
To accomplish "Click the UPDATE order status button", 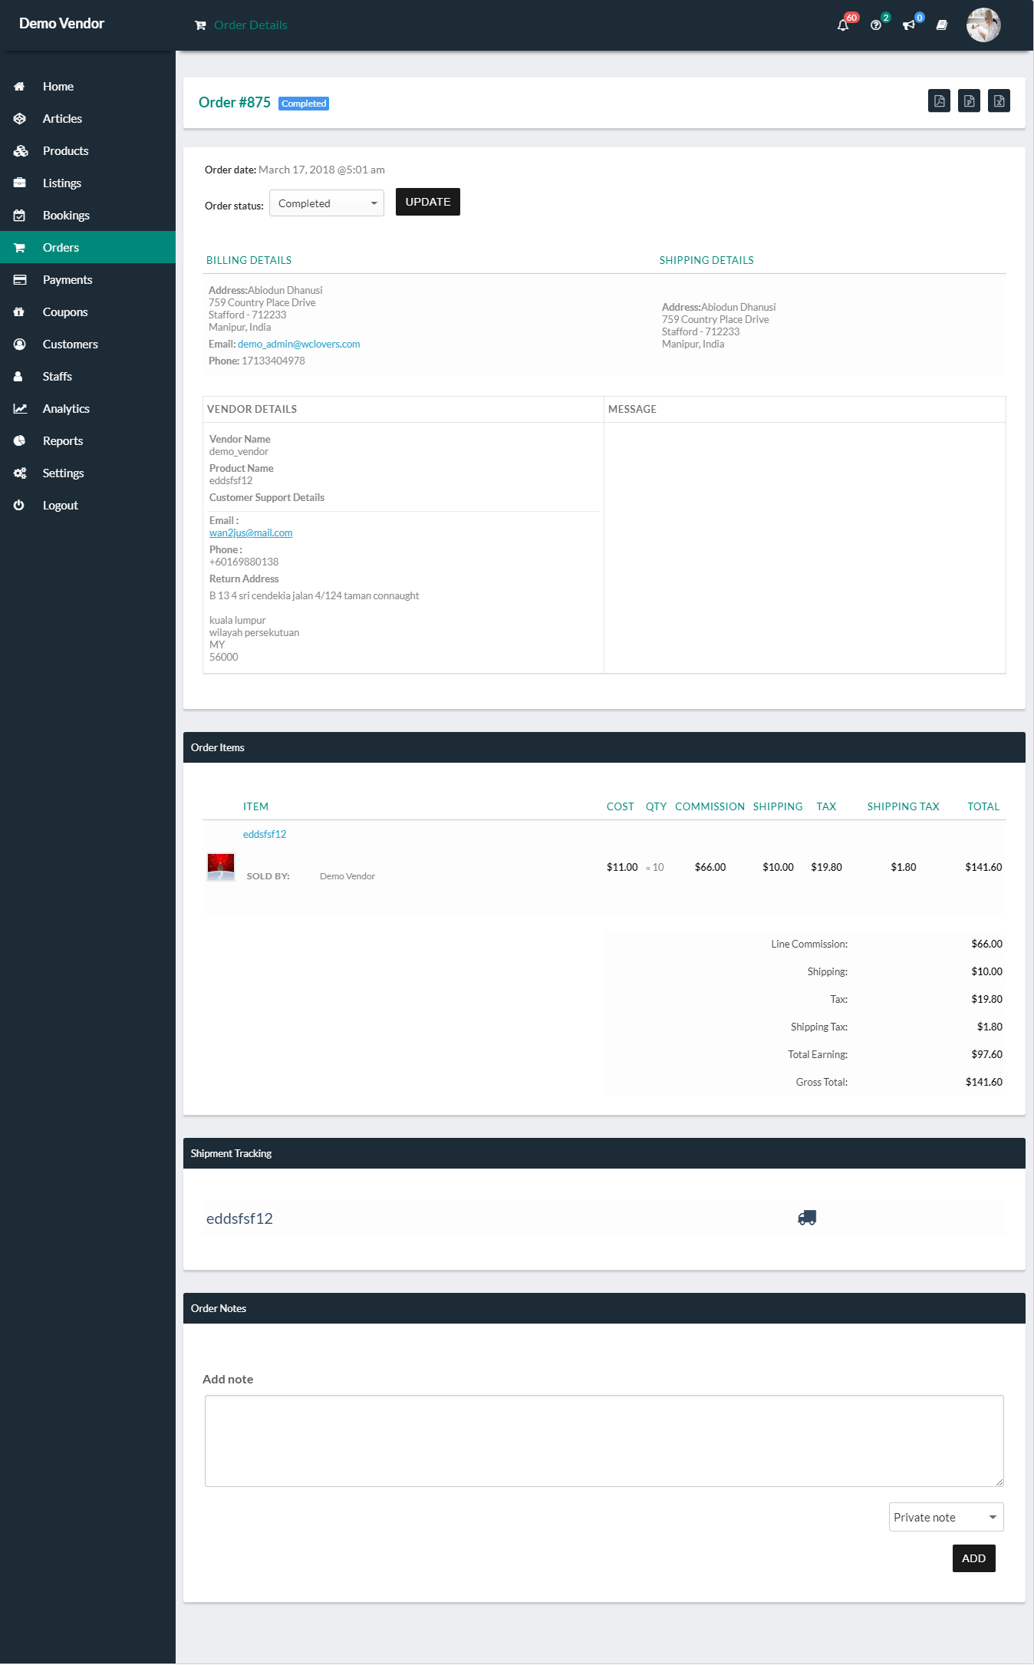I will tap(428, 202).
